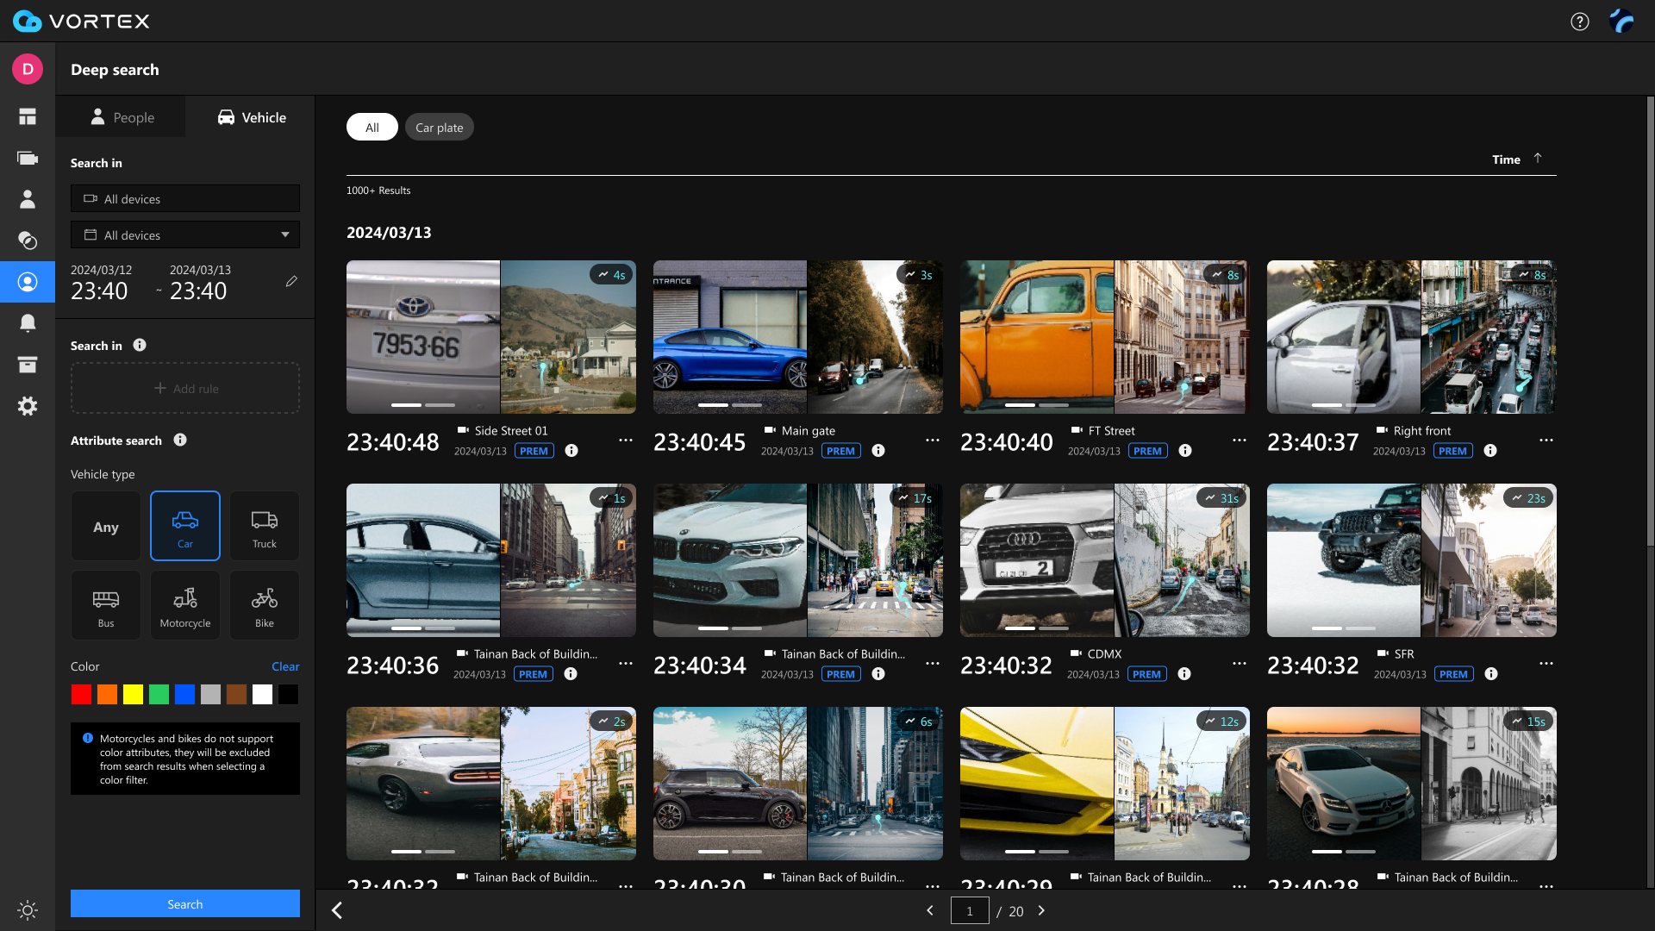The width and height of the screenshot is (1655, 931).
Task: Open application Settings via the gear icon
Action: tap(27, 405)
